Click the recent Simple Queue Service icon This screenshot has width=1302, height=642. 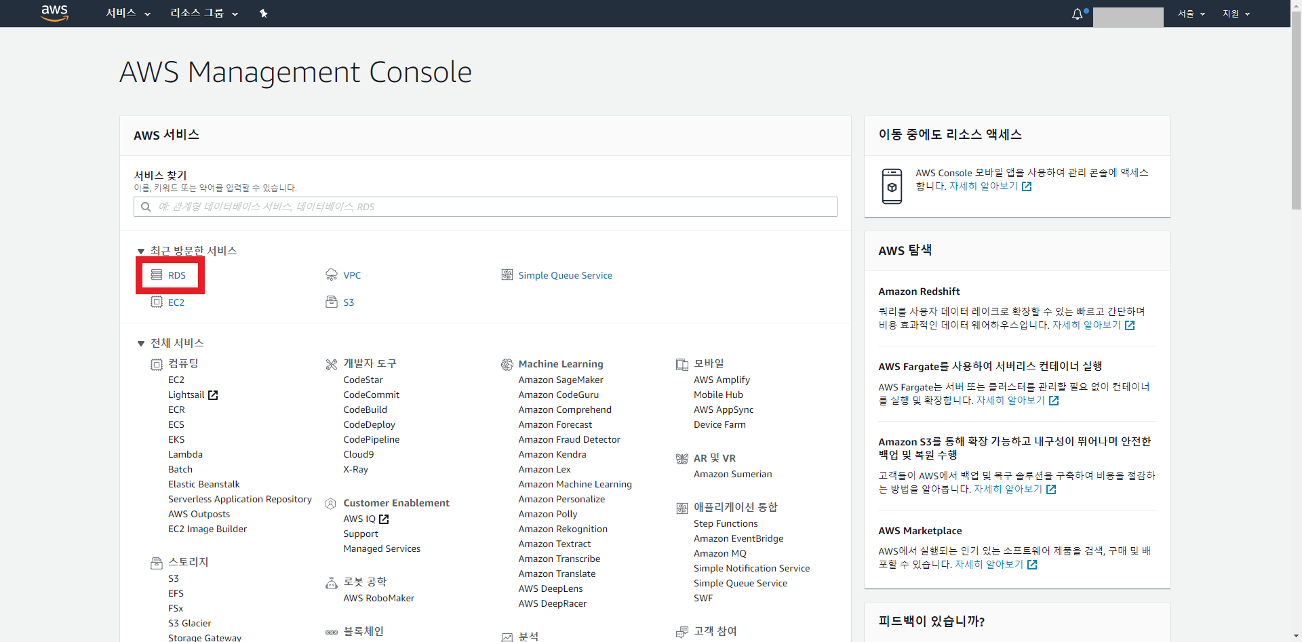click(507, 275)
